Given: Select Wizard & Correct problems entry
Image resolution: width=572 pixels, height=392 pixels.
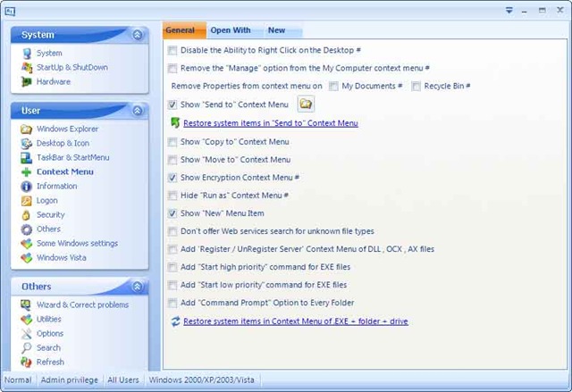Looking at the screenshot, I should coord(82,304).
